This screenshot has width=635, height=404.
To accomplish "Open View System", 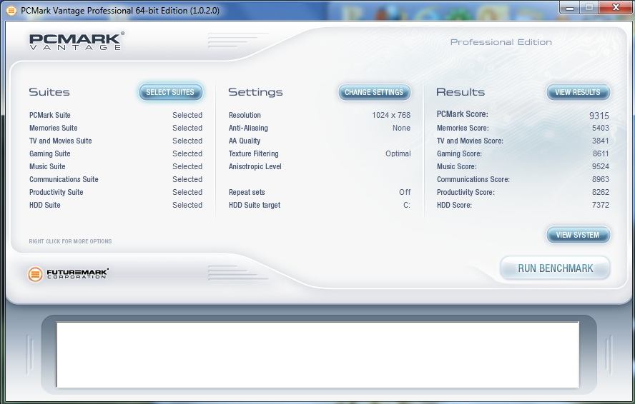I will point(578,235).
